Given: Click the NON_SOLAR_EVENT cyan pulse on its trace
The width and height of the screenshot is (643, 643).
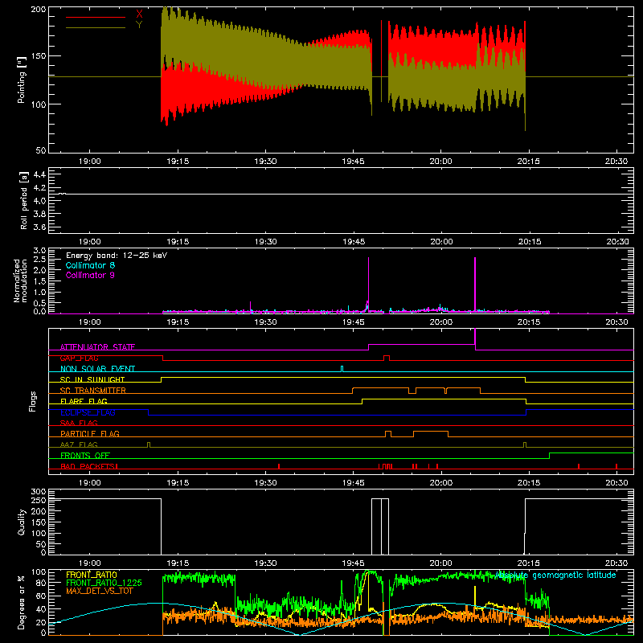Looking at the screenshot, I should point(342,369).
